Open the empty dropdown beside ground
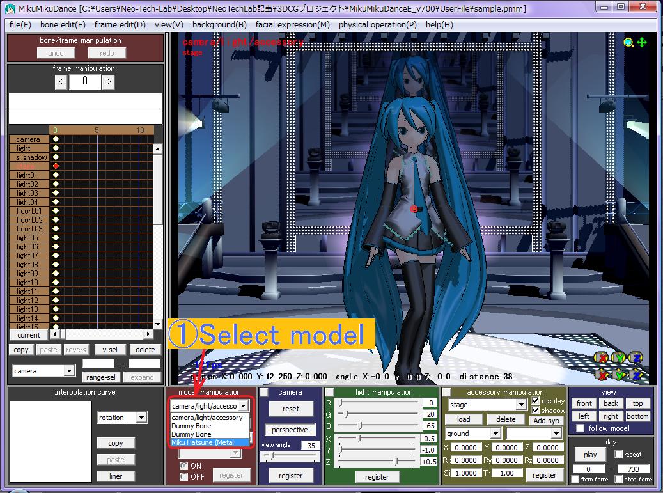The width and height of the screenshot is (663, 493). pos(534,434)
